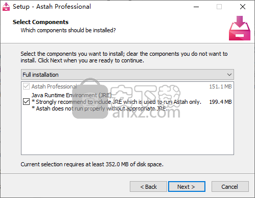Viewport: 255px width, 198px height.
Task: Select the Full installation combo box text
Action: click(40, 75)
